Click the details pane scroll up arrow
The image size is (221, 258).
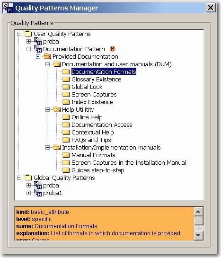pyautogui.click(x=198, y=212)
